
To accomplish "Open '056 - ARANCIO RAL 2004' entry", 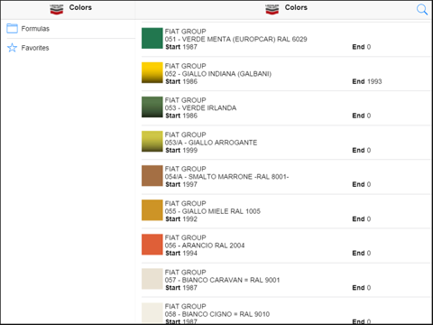I will pos(205,246).
